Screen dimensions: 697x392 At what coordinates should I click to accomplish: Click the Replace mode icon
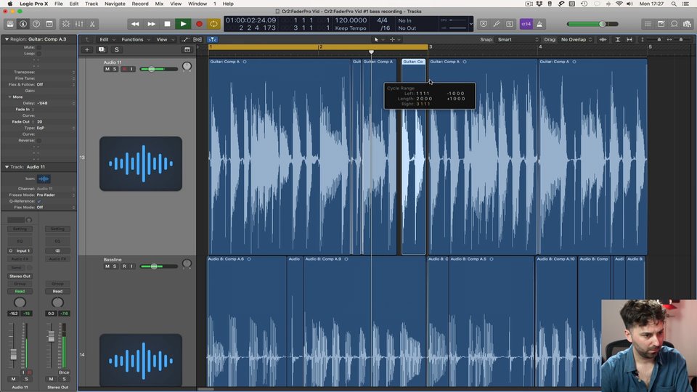(484, 24)
